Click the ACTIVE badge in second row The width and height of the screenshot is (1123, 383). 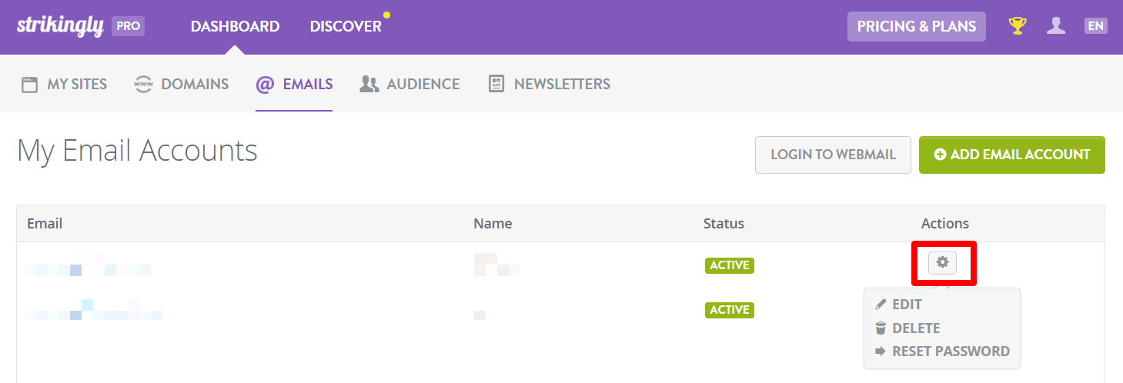(x=729, y=310)
